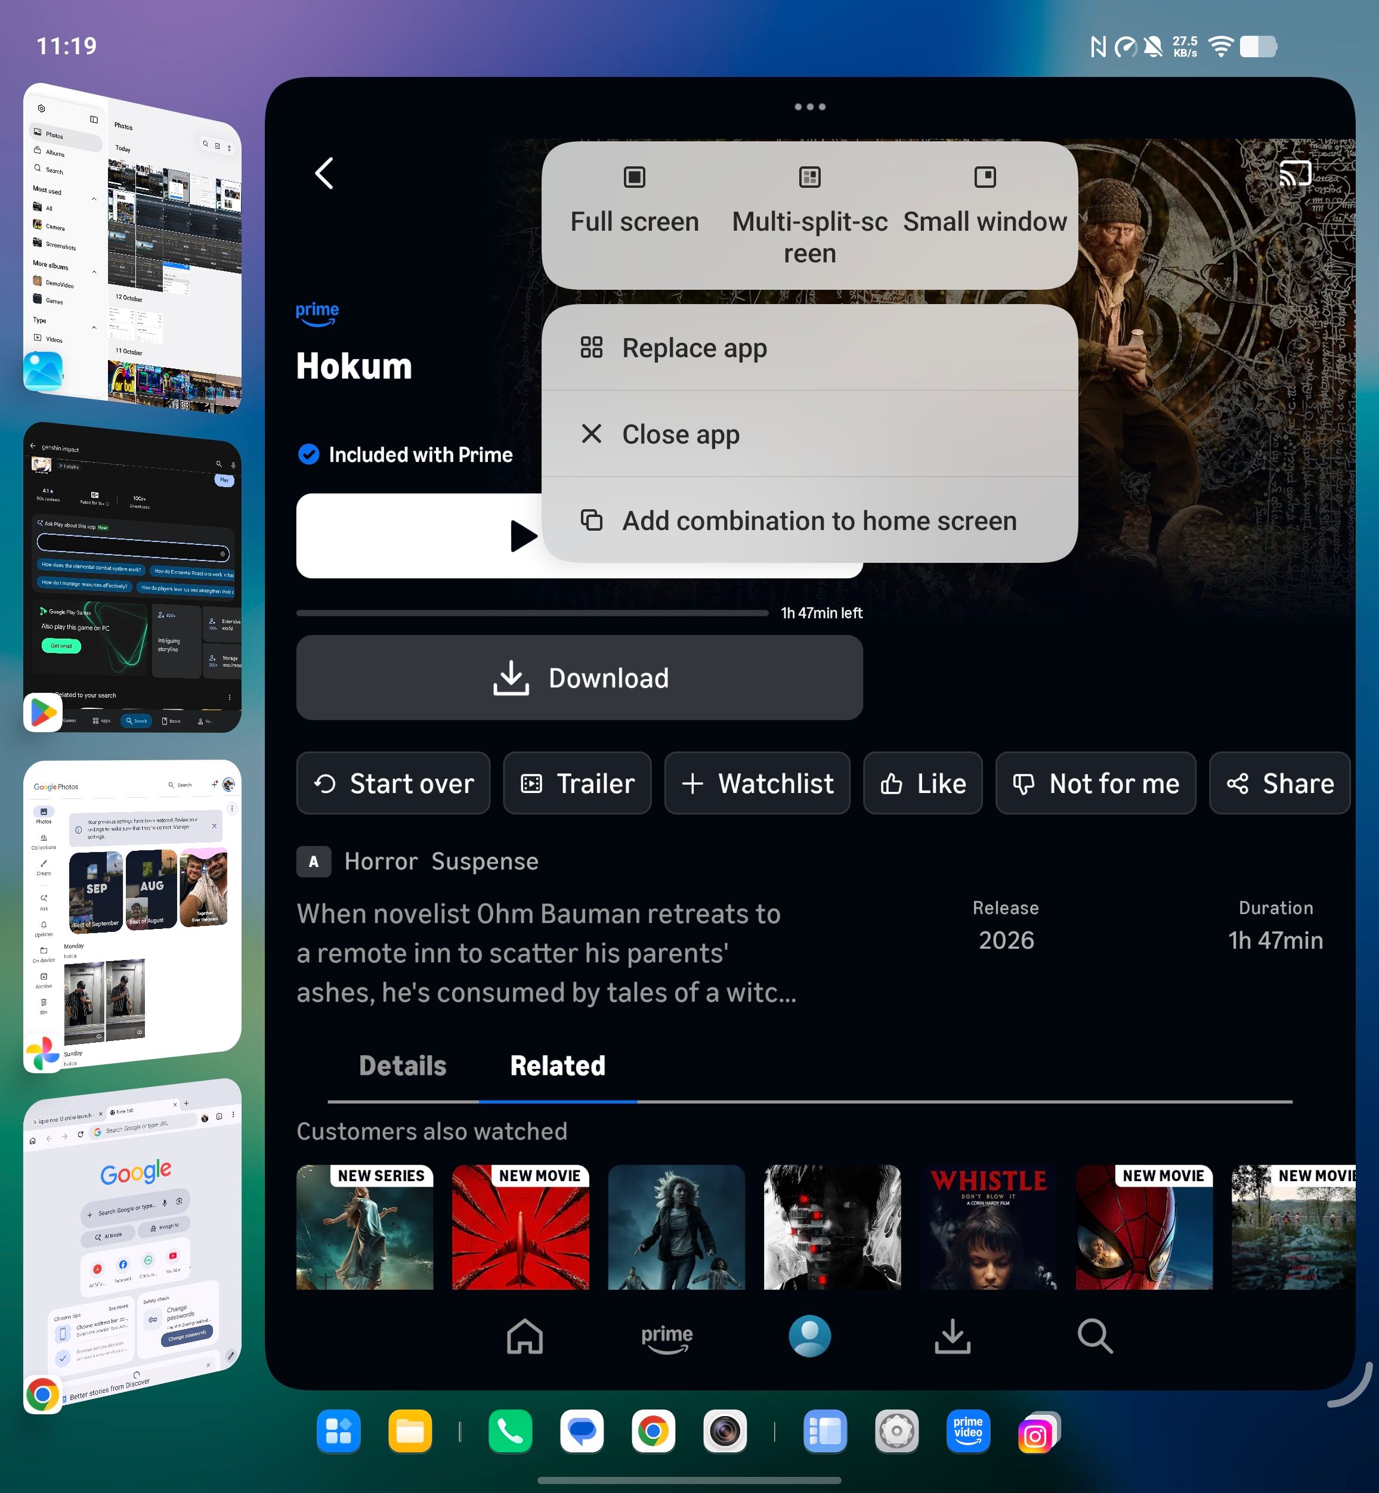Open the Messages app in dock
This screenshot has width=1379, height=1493.
click(x=582, y=1431)
